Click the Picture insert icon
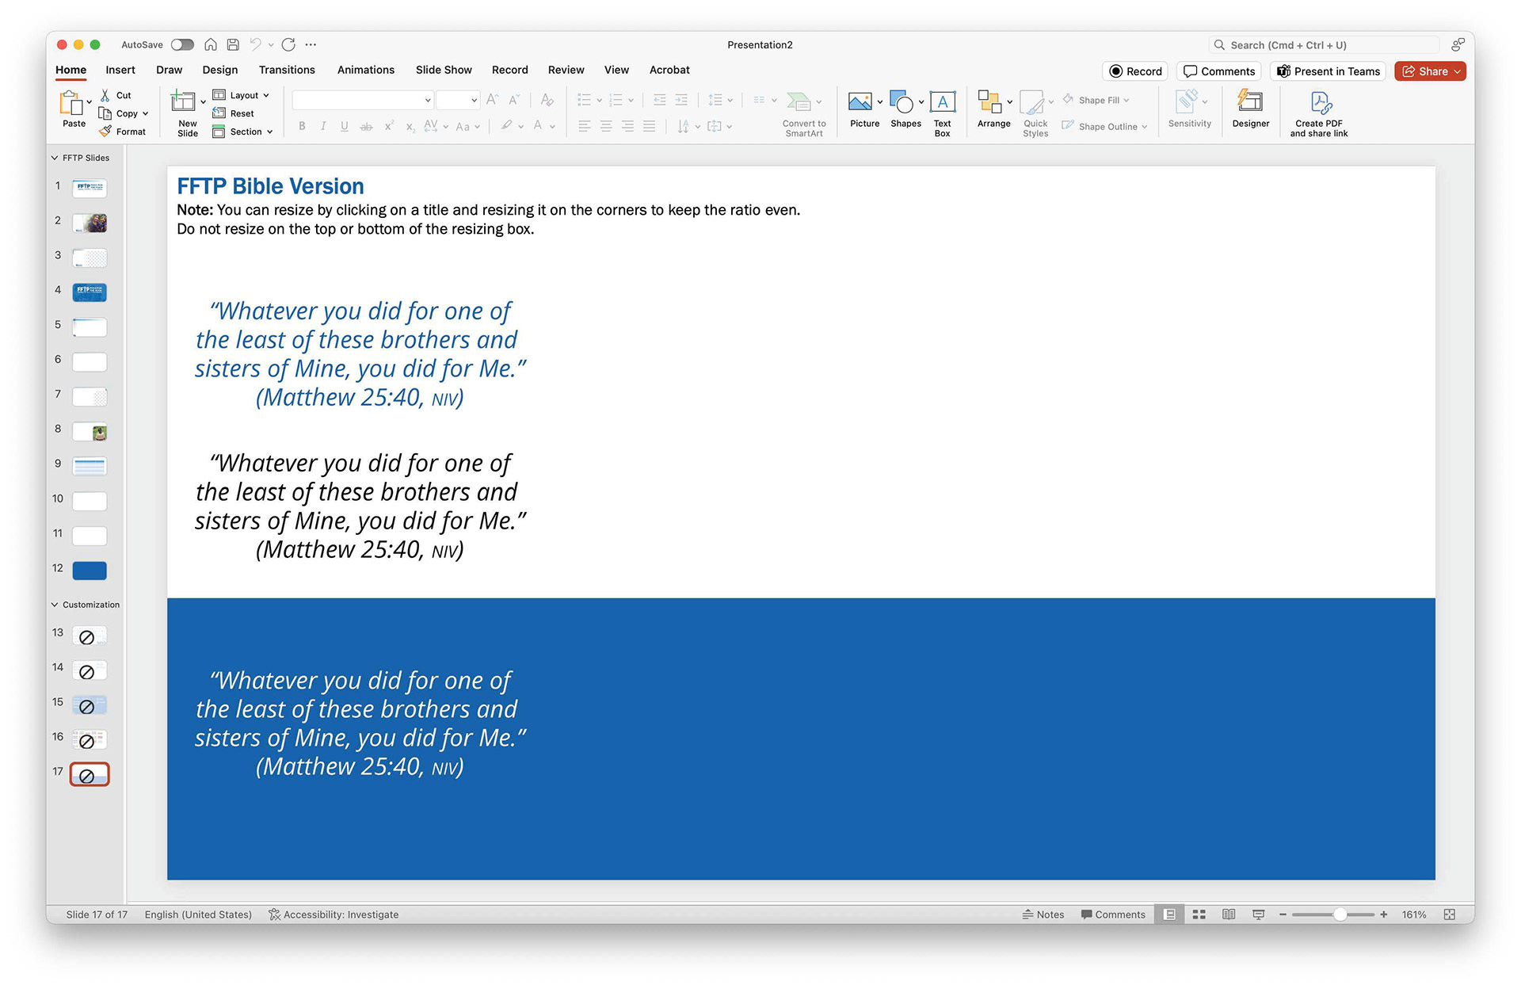 860,103
